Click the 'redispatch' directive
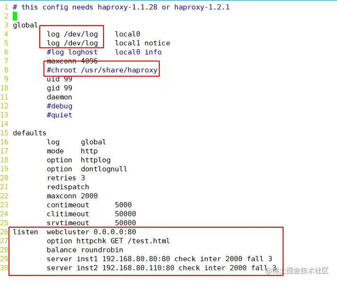 point(68,187)
